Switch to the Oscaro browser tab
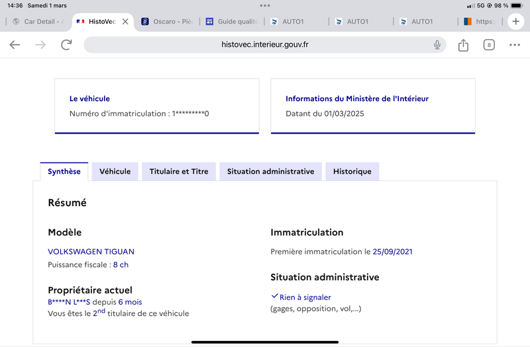The image size is (530, 347). (x=169, y=22)
